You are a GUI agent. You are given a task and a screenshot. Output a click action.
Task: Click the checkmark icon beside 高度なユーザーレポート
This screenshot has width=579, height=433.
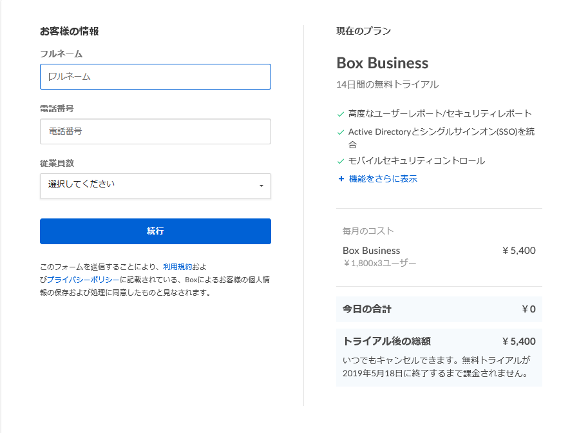pos(341,114)
